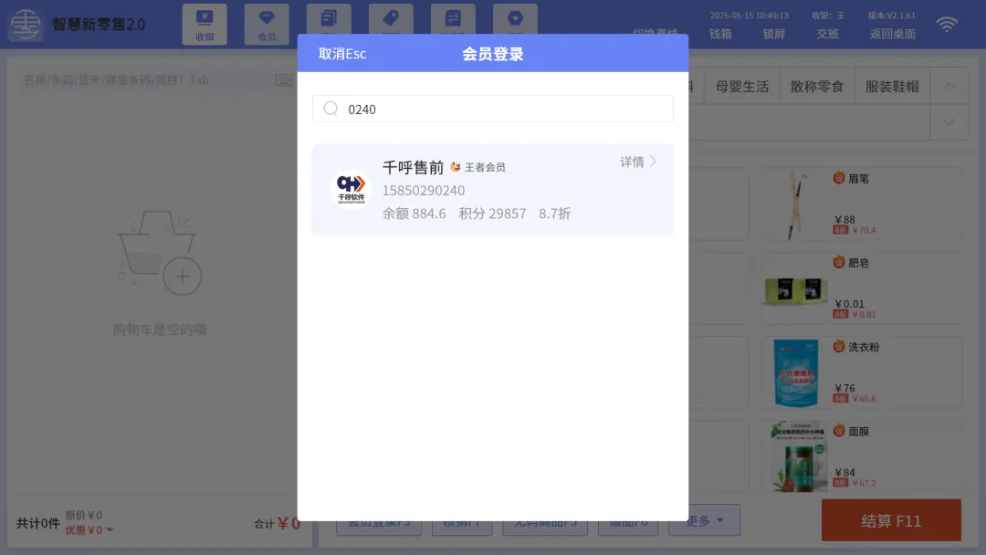Click the 购物车是空的哦 empty cart message

tap(160, 330)
